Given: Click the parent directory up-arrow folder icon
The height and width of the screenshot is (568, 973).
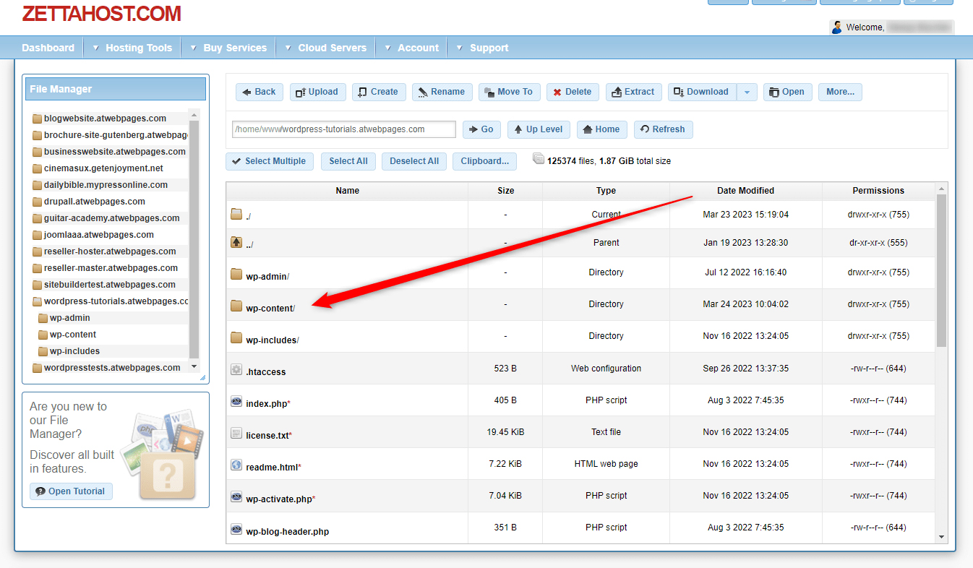Looking at the screenshot, I should (236, 242).
